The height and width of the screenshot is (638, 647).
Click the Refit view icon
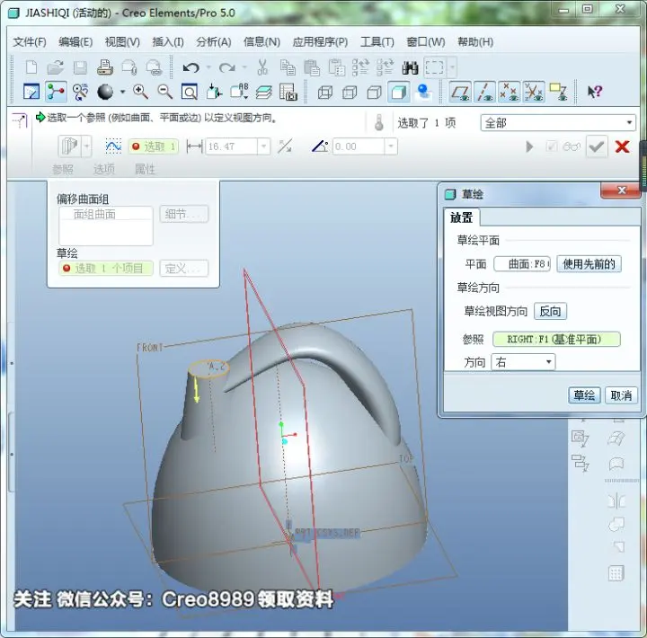tap(190, 92)
